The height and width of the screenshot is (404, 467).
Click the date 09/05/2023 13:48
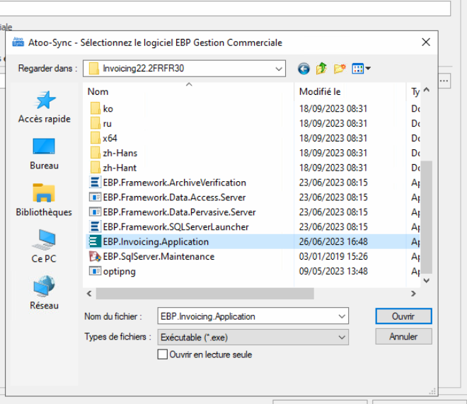(x=333, y=271)
